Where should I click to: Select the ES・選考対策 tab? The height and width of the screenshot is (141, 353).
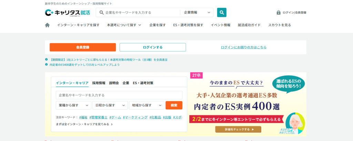[143, 83]
